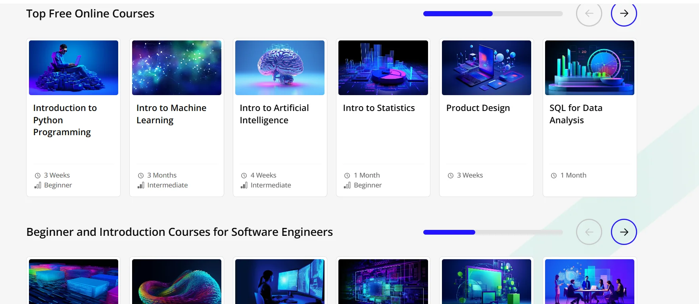
Task: Go back in Software Engineers courses carousel
Action: (x=589, y=232)
